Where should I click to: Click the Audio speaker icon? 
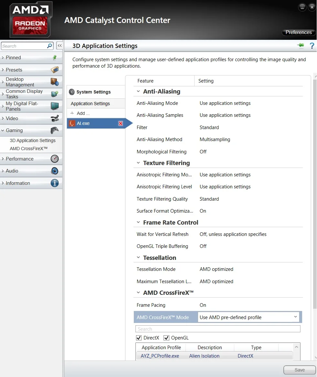(x=55, y=171)
